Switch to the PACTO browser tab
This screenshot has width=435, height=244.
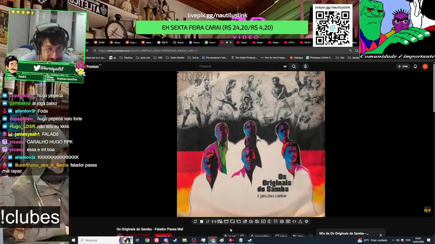163,42
